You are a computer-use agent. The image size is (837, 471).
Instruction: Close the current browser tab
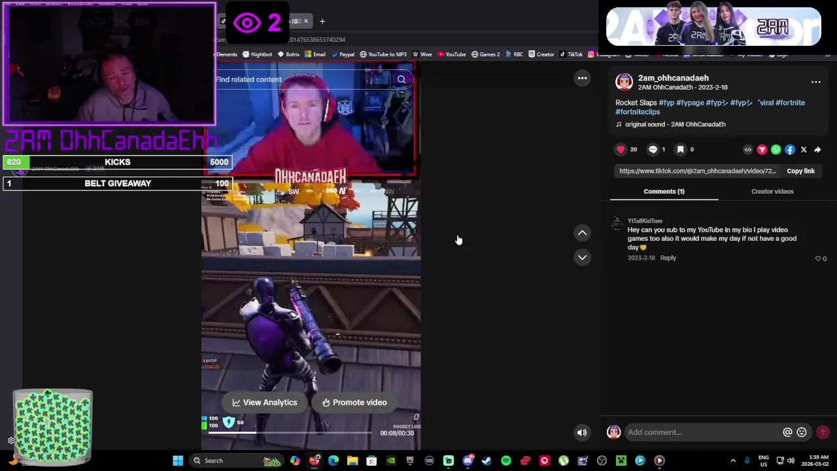tap(305, 21)
